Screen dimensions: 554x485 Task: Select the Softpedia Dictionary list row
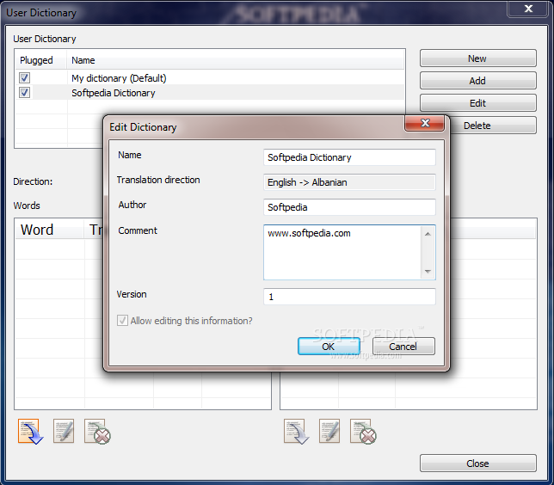pos(210,93)
